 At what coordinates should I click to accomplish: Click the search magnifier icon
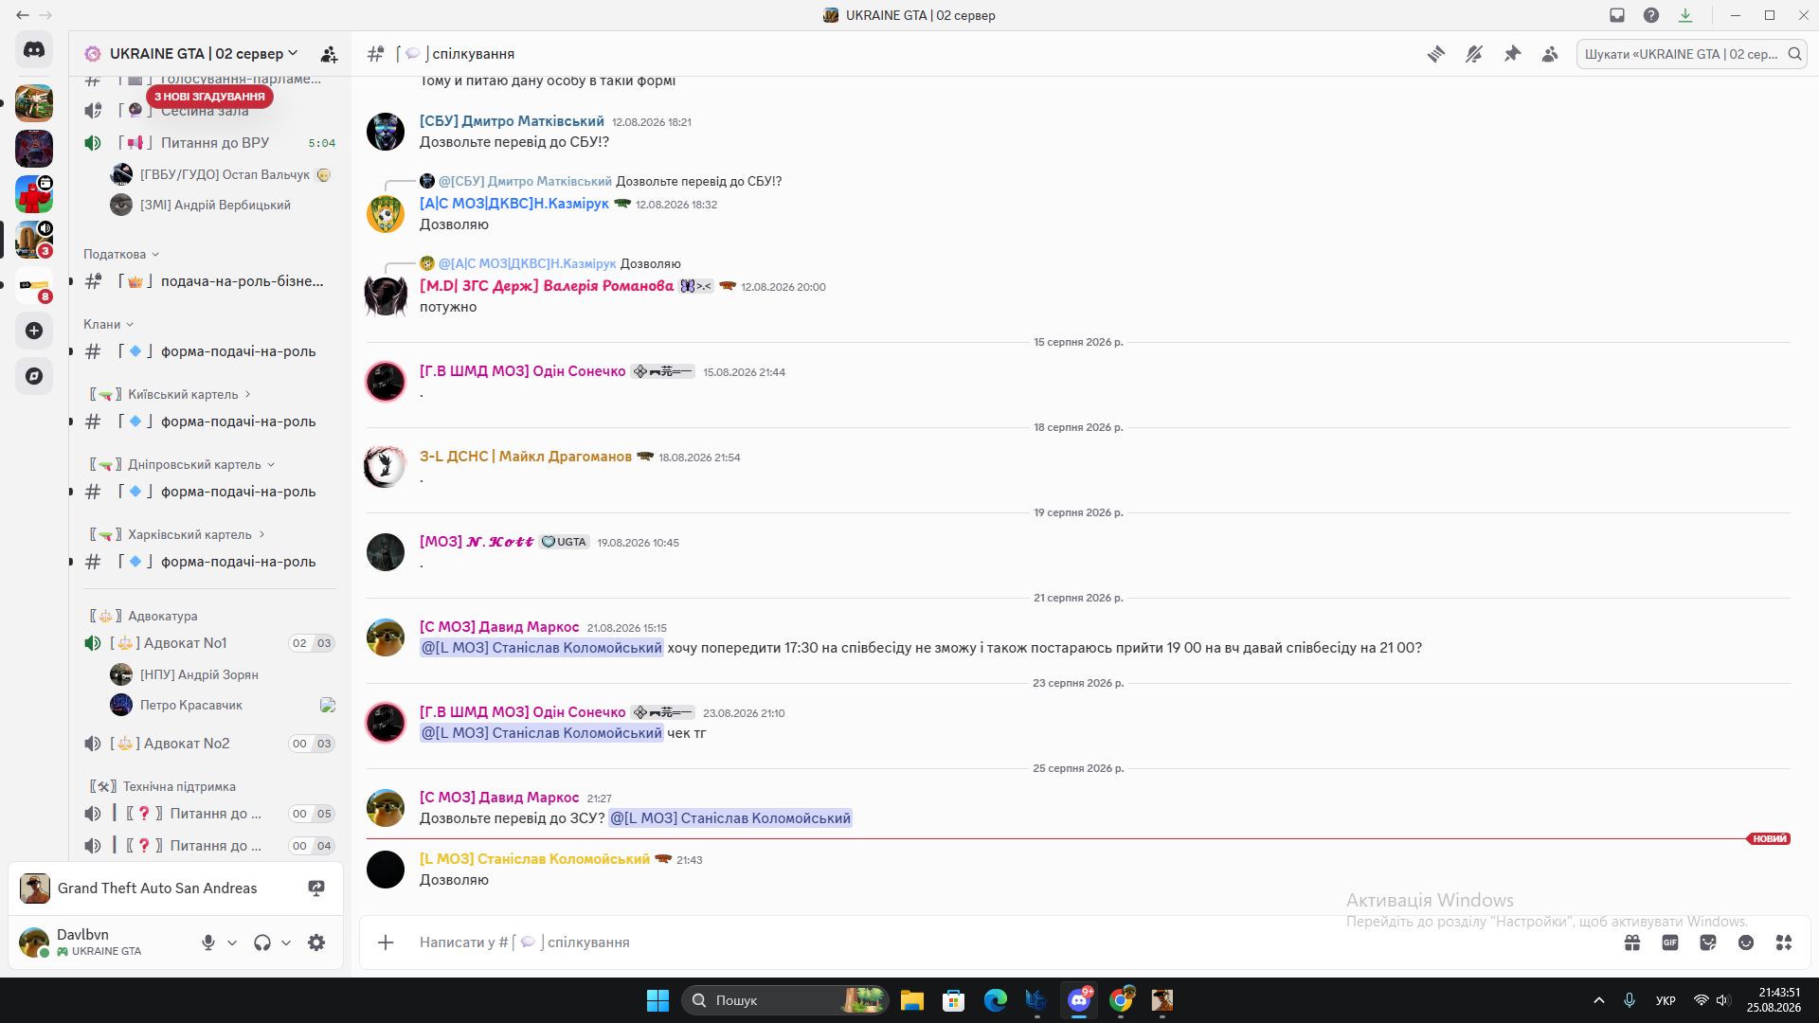[1794, 54]
